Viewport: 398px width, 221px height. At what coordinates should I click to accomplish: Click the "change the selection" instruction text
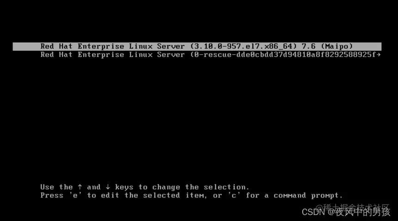pyautogui.click(x=201, y=187)
